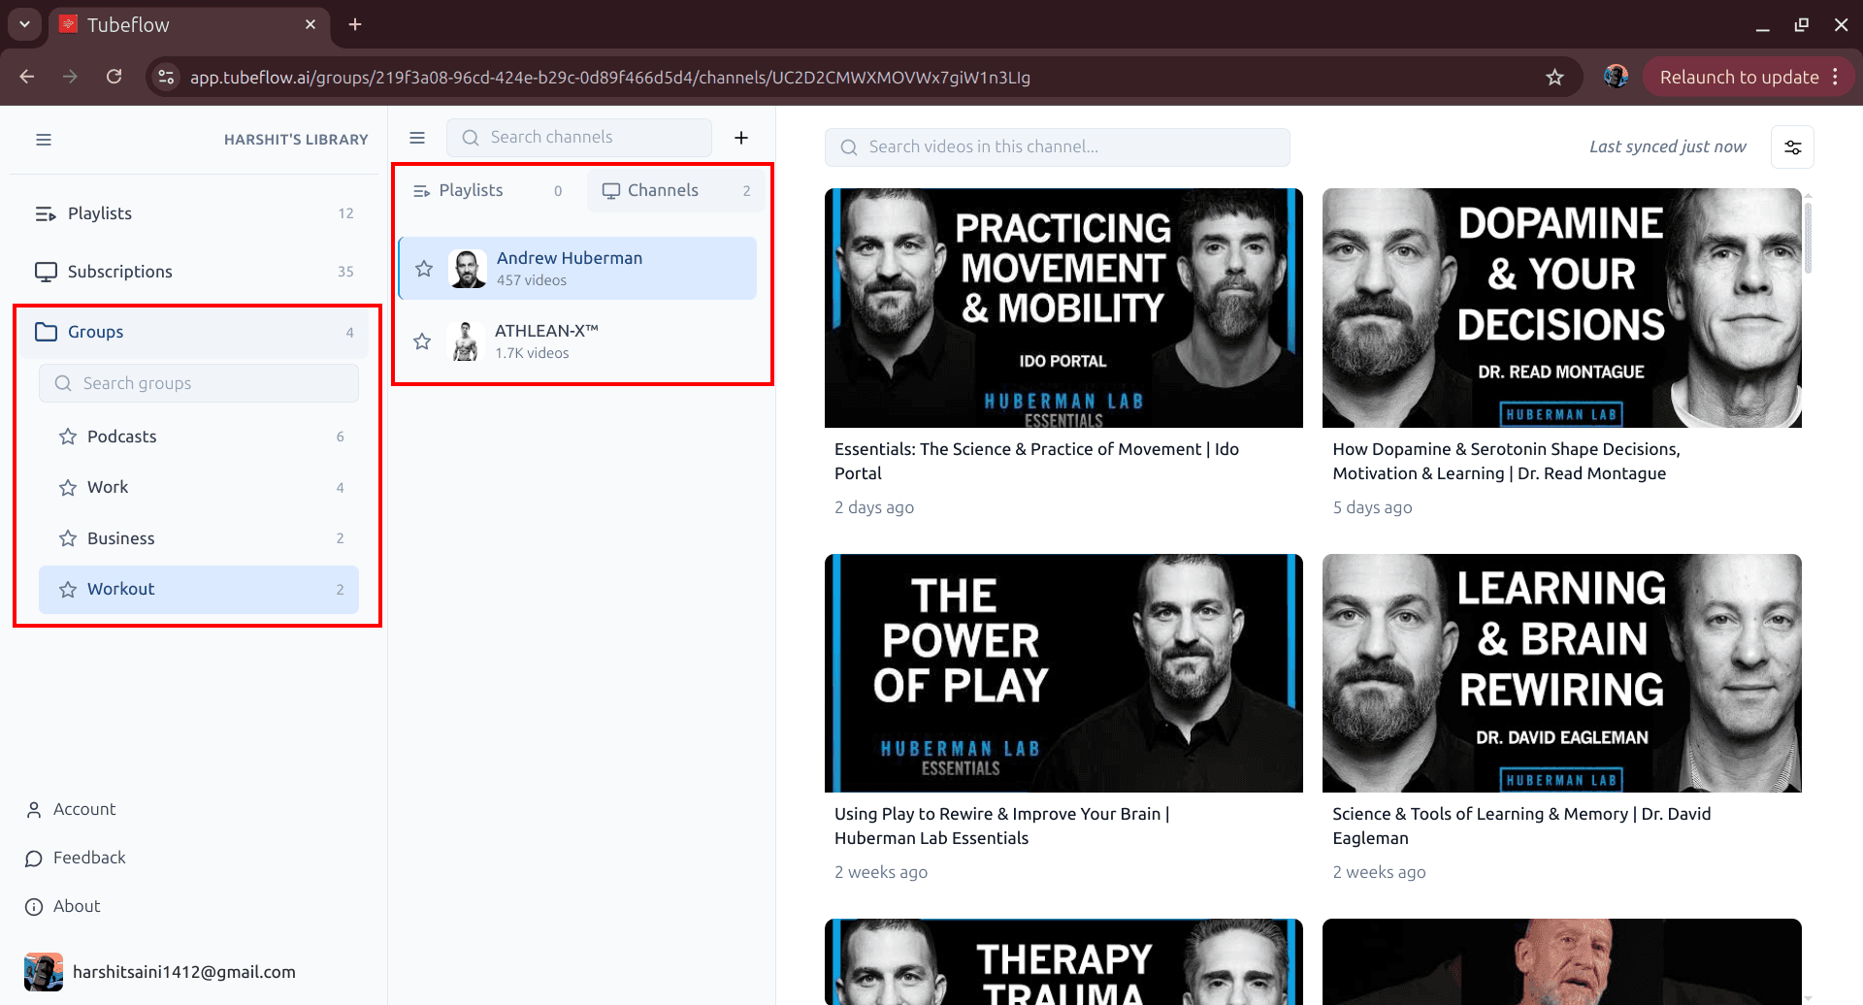Open Playlists in library sidebar
1863x1005 pixels.
click(194, 213)
